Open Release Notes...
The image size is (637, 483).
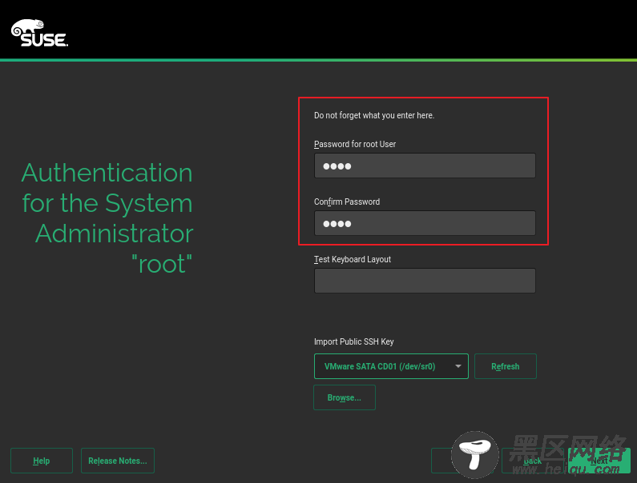(118, 461)
